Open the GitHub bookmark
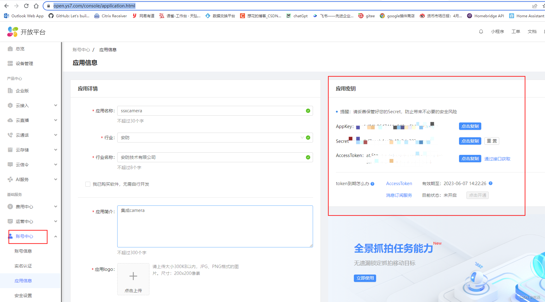The width and height of the screenshot is (545, 302). click(x=69, y=16)
